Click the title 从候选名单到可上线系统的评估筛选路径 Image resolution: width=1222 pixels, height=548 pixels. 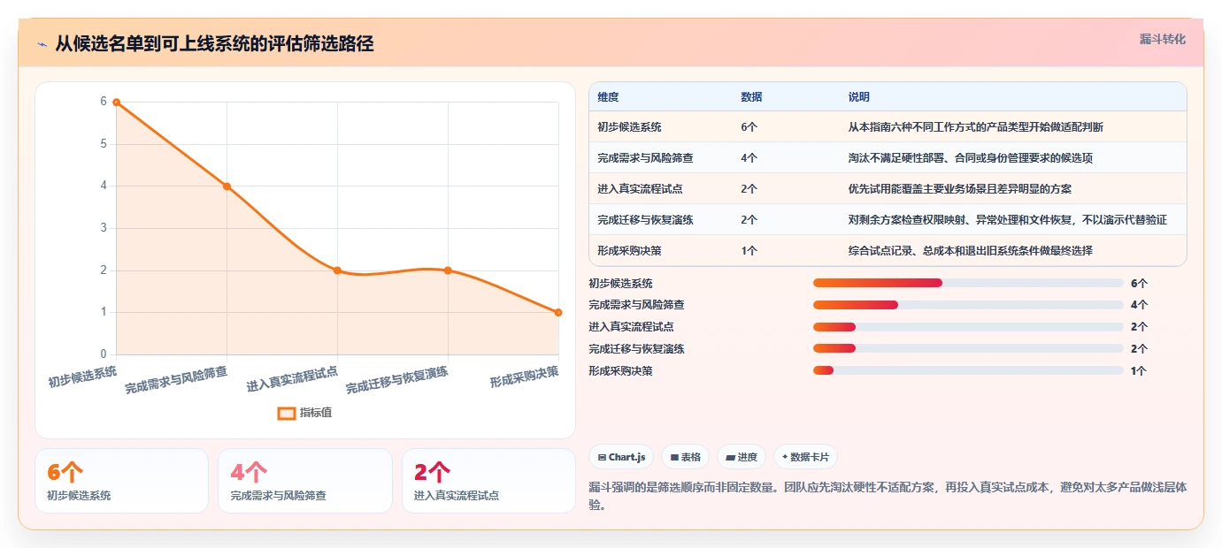tap(214, 43)
